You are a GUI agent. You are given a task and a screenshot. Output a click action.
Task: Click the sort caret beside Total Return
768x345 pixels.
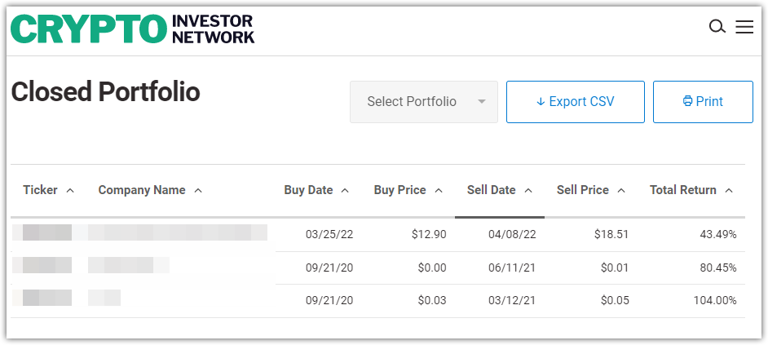[x=729, y=191]
